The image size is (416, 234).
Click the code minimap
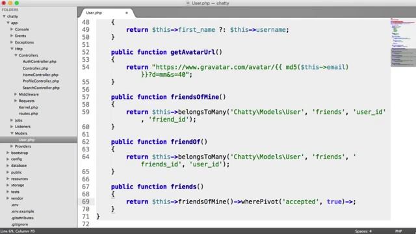(403, 42)
